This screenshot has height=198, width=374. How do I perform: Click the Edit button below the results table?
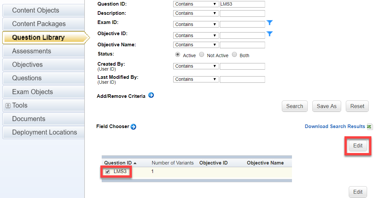[358, 192]
